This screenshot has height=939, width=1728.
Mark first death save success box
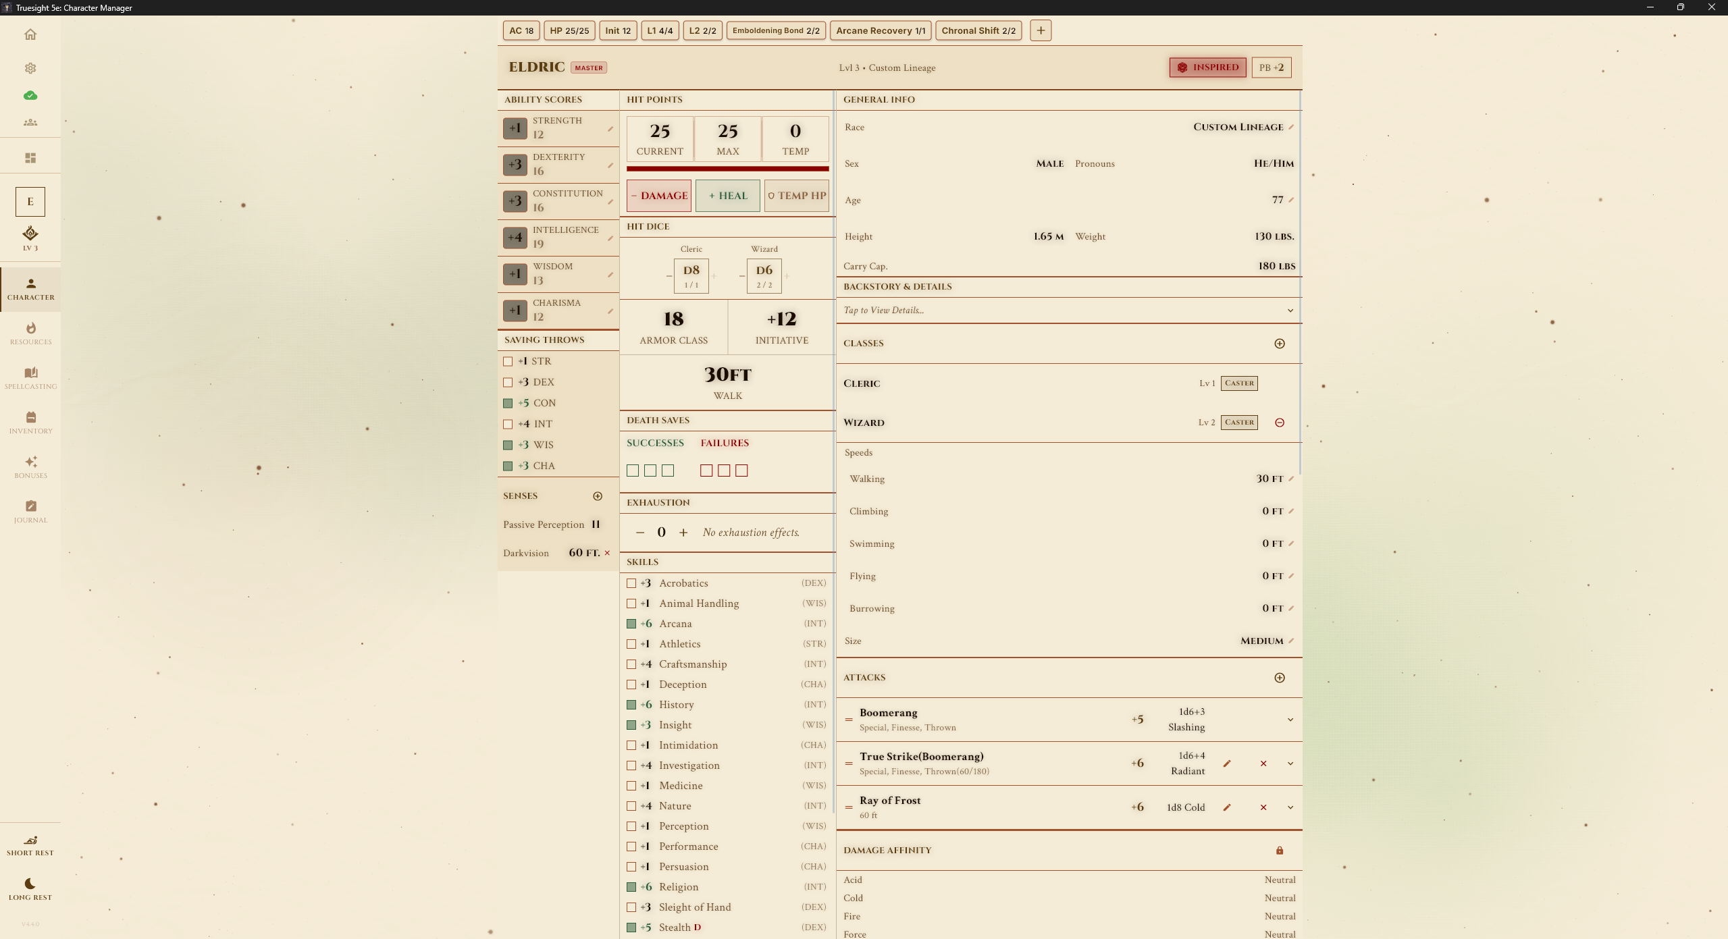tap(633, 471)
